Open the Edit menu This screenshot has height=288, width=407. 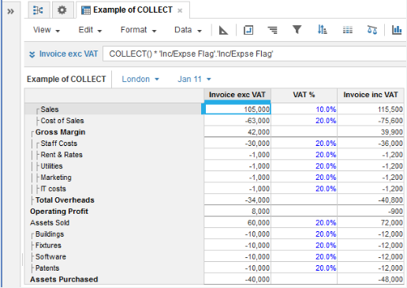click(90, 30)
